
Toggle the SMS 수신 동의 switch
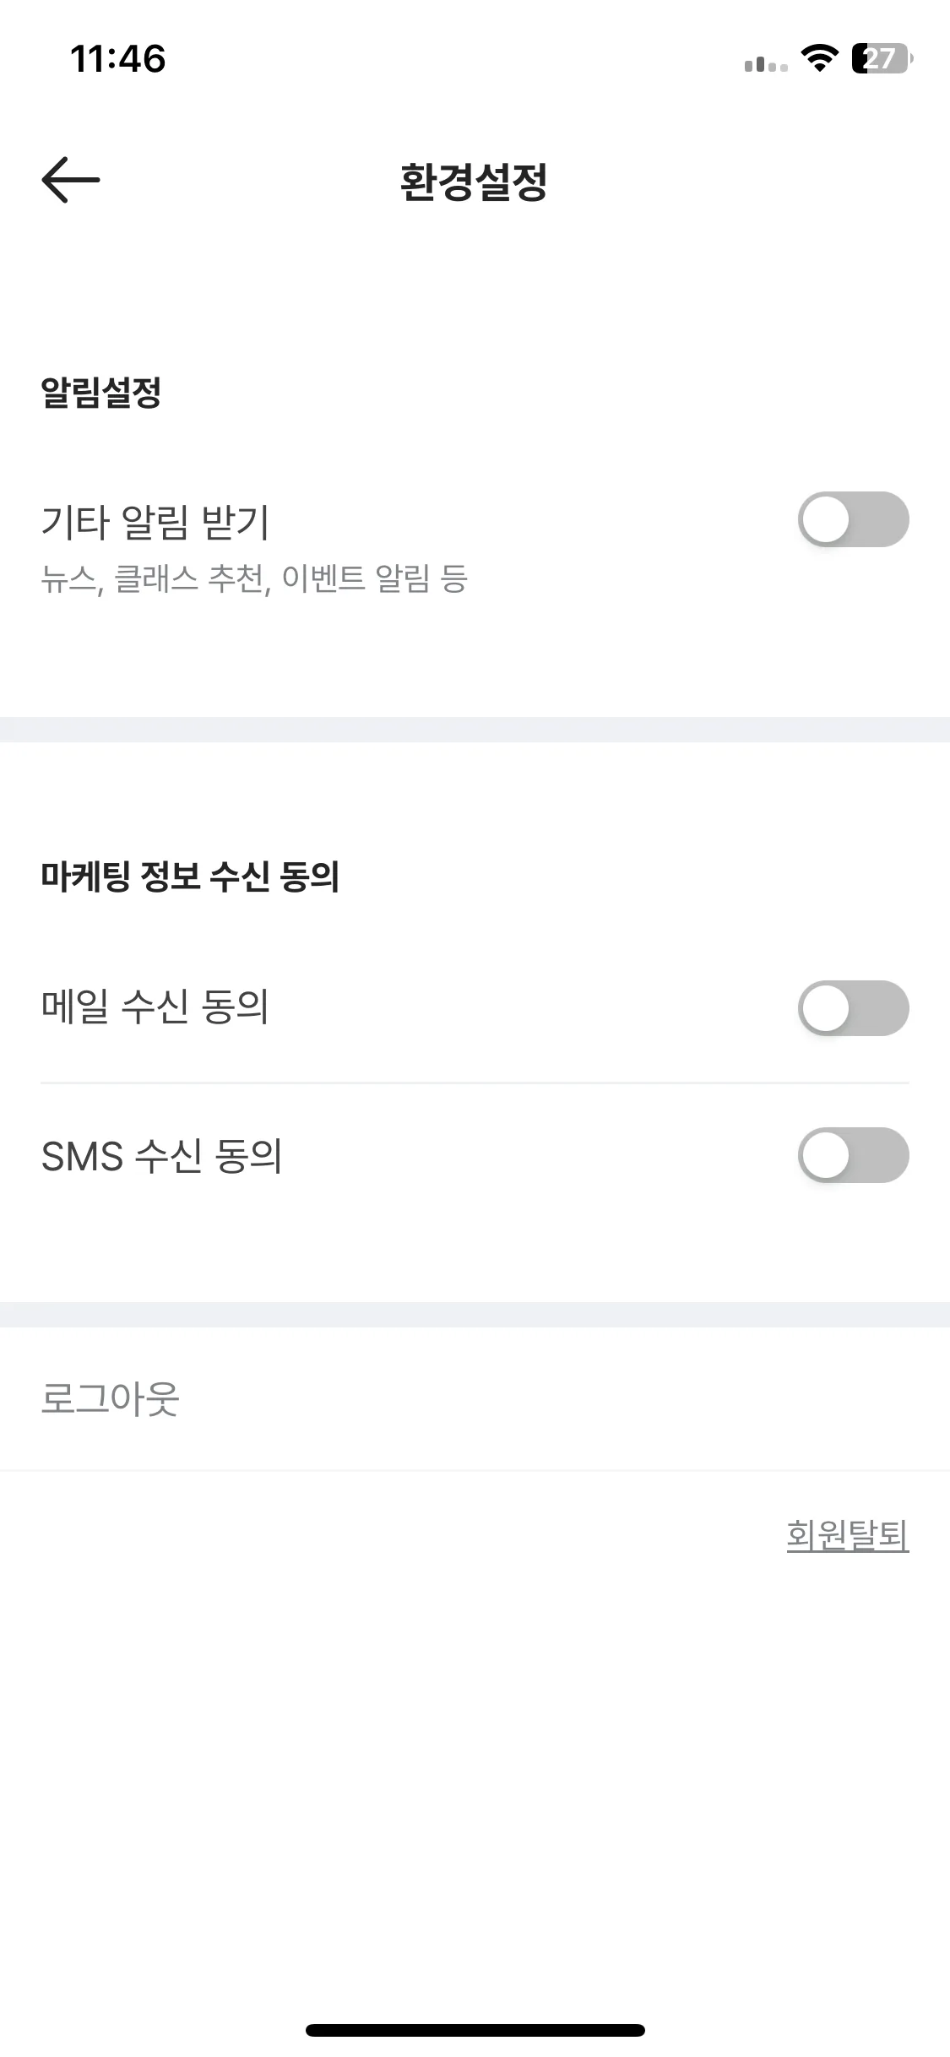[x=853, y=1154]
